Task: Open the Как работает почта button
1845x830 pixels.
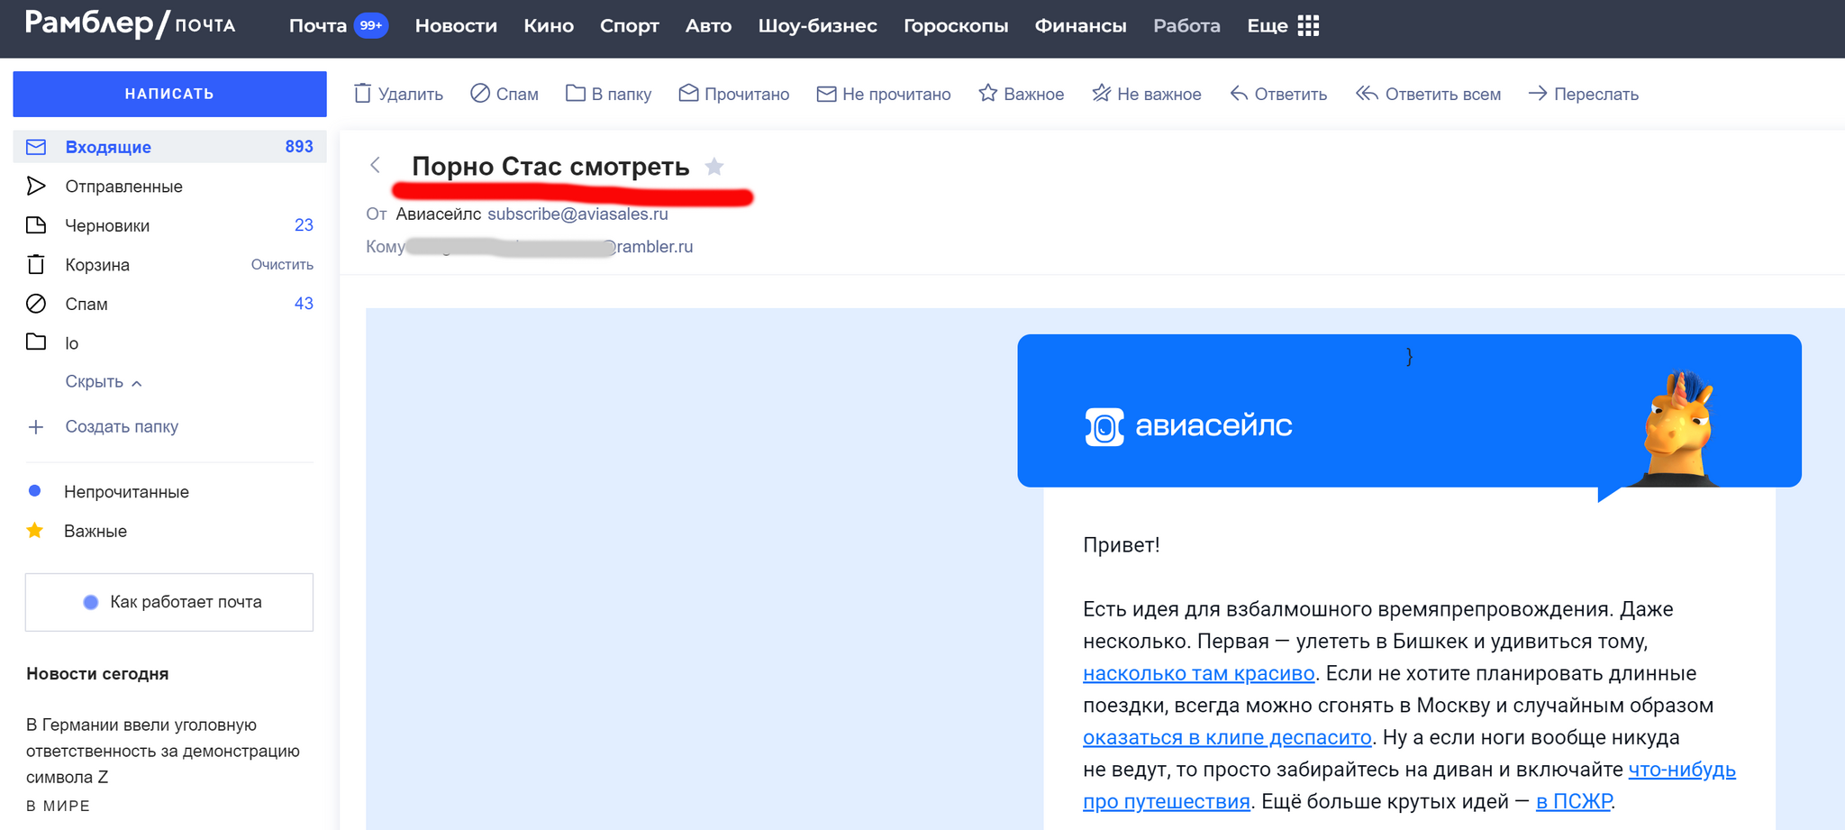Action: (169, 602)
